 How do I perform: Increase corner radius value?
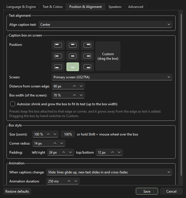coord(55,143)
